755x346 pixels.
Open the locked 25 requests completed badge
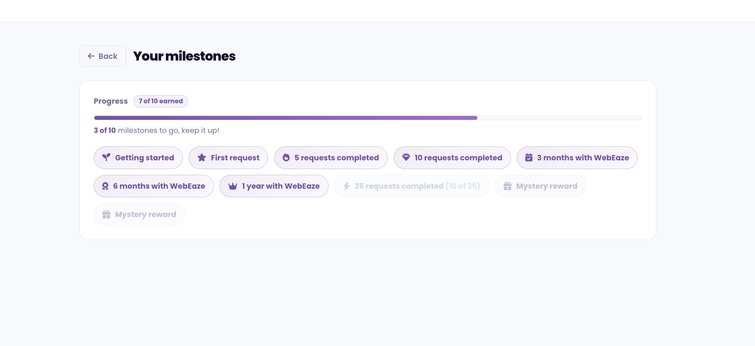coord(412,186)
